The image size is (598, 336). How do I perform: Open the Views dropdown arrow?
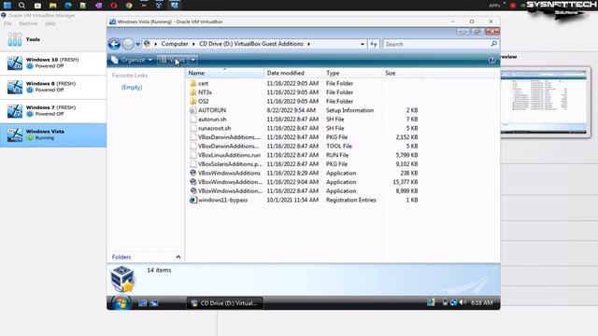[x=193, y=60]
